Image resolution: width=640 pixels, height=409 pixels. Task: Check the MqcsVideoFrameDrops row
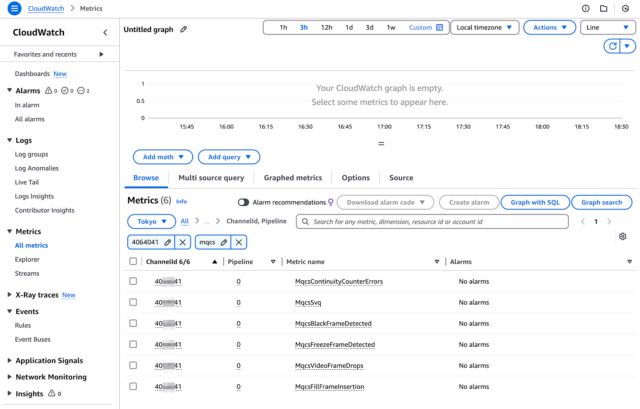pos(133,365)
